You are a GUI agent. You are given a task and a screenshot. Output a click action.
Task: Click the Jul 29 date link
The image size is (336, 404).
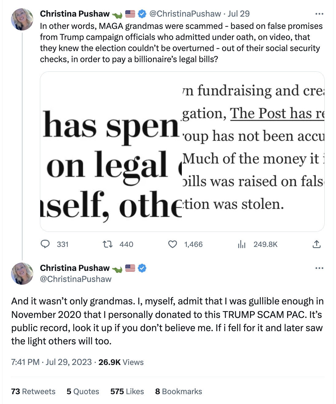239,14
